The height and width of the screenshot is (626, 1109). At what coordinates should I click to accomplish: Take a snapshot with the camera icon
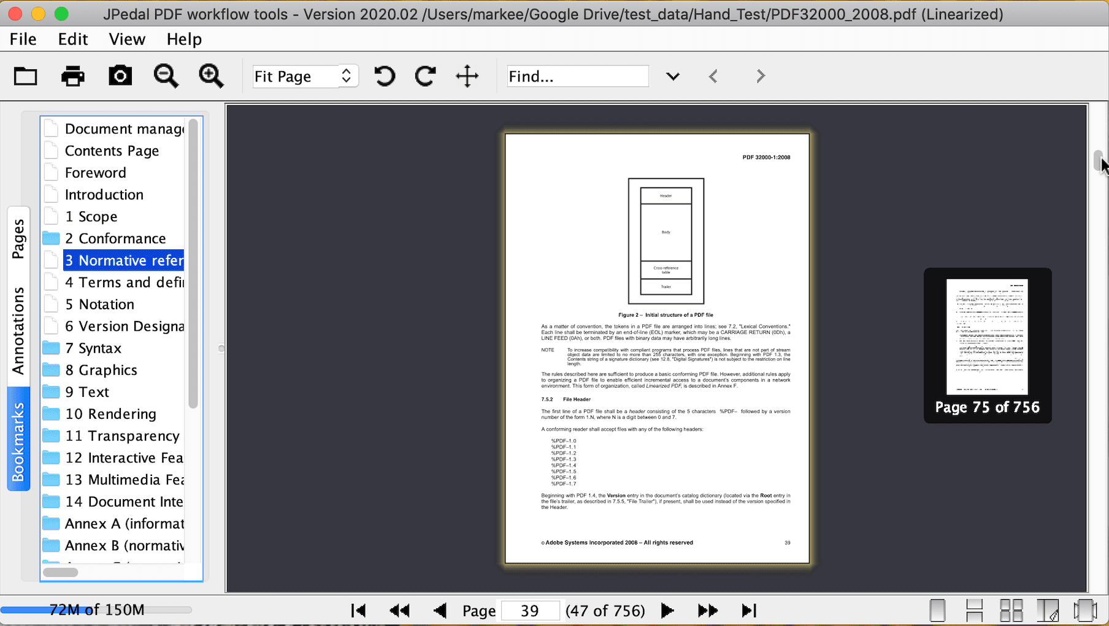coord(120,76)
